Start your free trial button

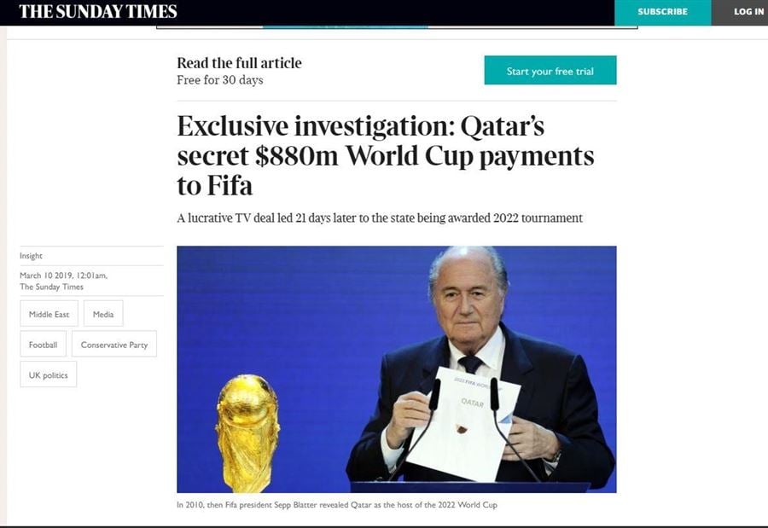[550, 70]
